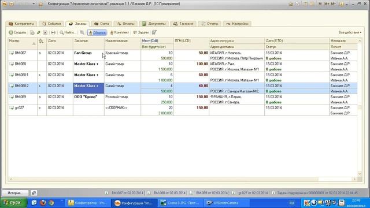Screen dimensions: 370x208
Task: Click the Создать (Create) button
Action: point(17,32)
